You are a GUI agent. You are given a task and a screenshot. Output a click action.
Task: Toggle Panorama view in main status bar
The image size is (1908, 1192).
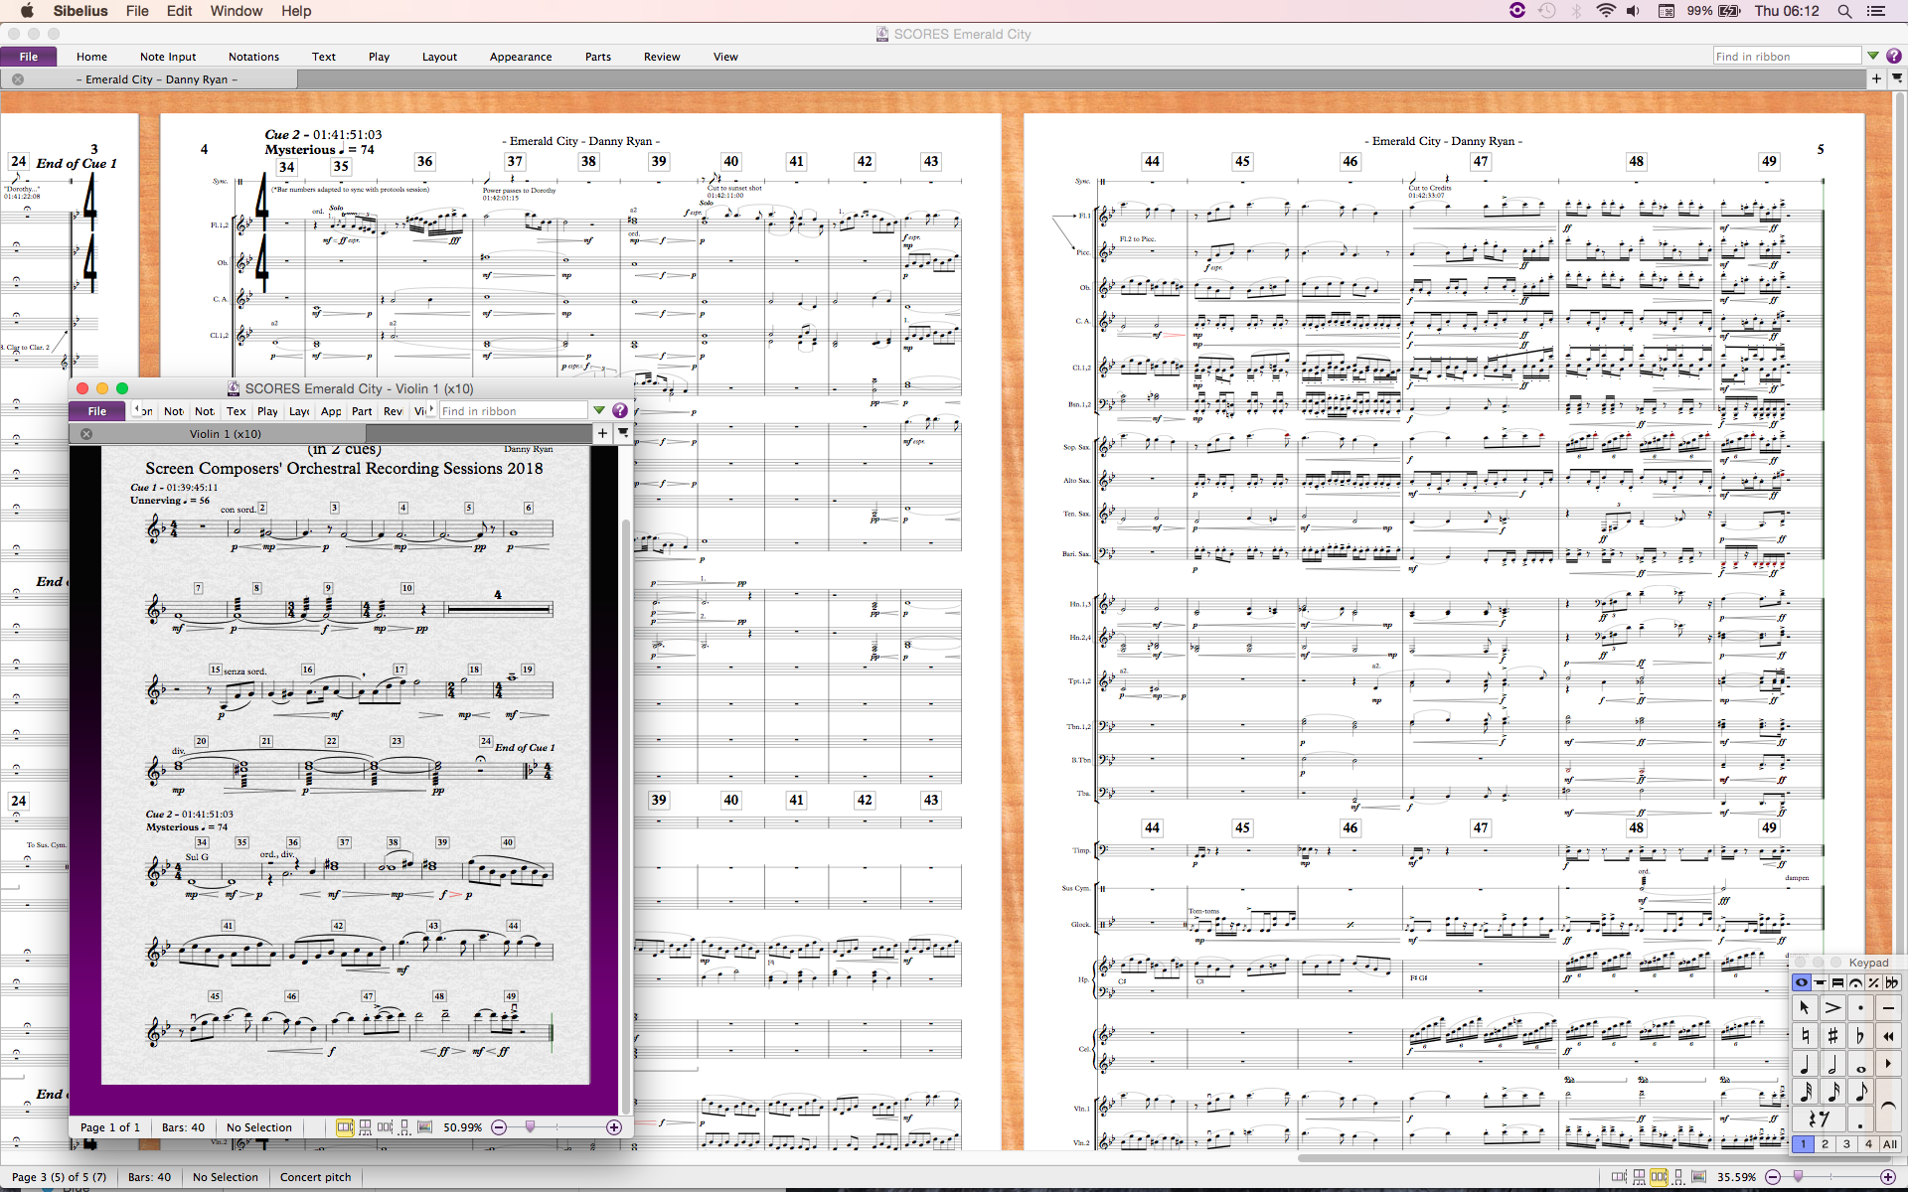1698,1177
